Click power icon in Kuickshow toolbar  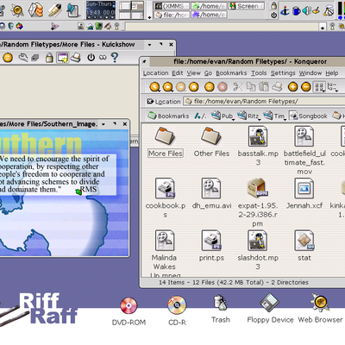[91, 58]
